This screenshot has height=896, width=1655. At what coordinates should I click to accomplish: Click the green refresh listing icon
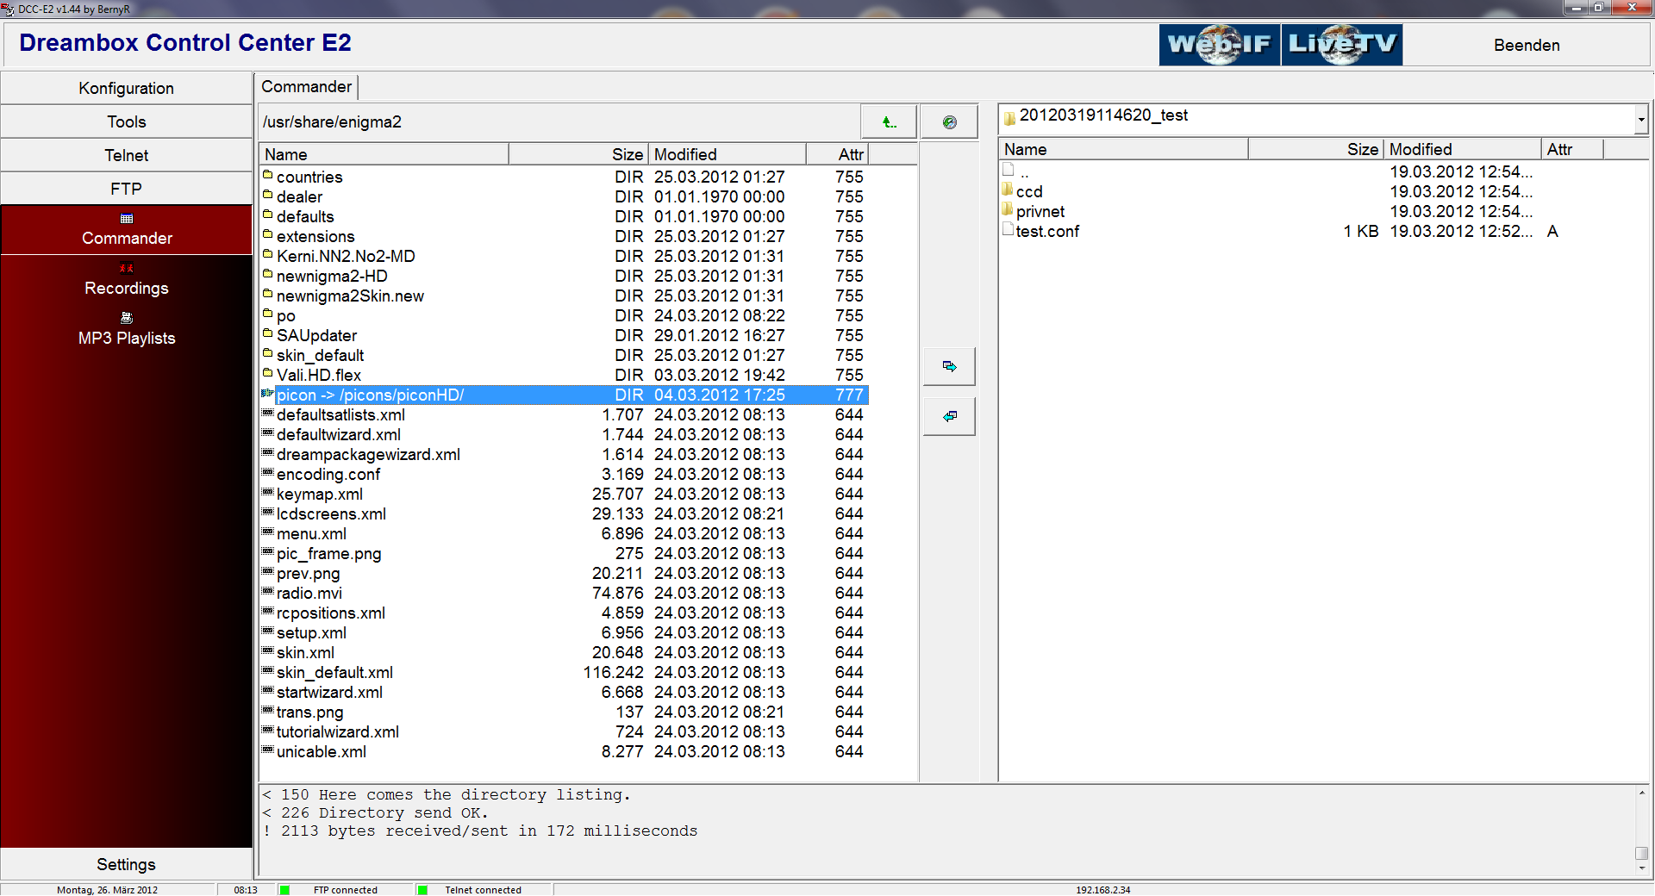click(949, 122)
